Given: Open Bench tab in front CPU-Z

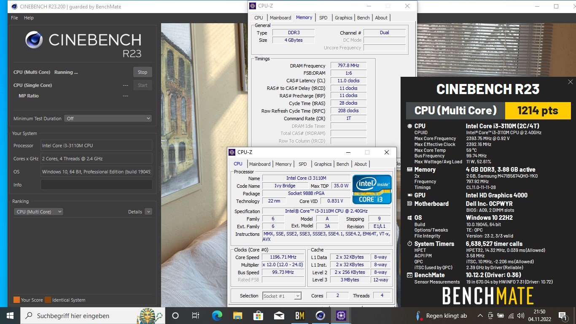Looking at the screenshot, I should (343, 164).
